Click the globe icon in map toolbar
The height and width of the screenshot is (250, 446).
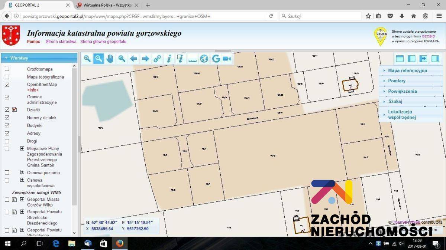click(x=204, y=59)
